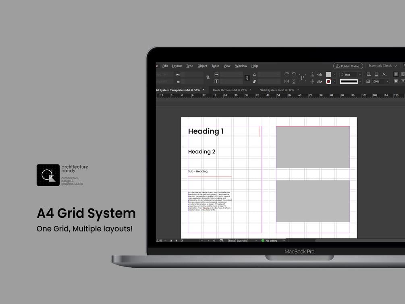This screenshot has width=405, height=304.
Task: Click the wrap around object shape icon
Action: click(x=396, y=81)
